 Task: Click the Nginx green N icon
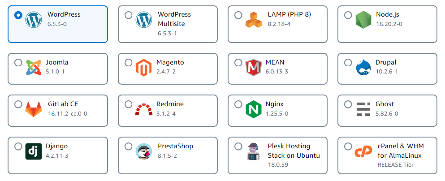pos(254,109)
